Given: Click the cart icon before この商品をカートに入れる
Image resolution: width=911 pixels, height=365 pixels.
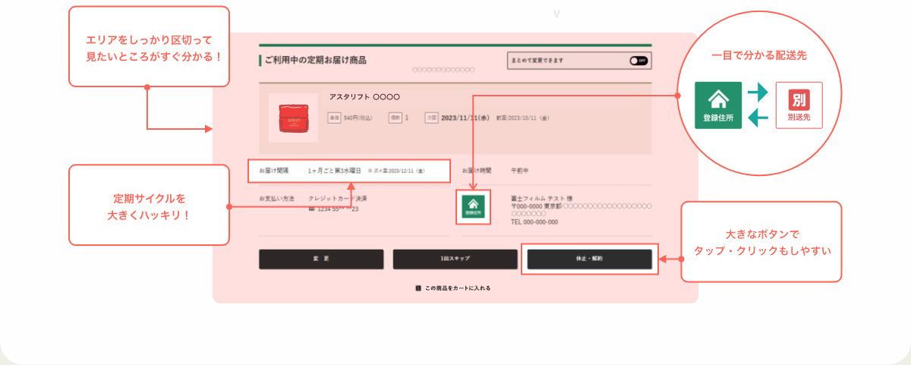Looking at the screenshot, I should click(418, 288).
